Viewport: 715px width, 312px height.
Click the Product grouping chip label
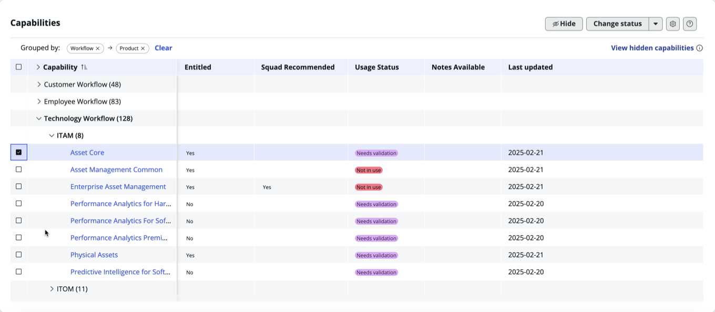pyautogui.click(x=129, y=48)
